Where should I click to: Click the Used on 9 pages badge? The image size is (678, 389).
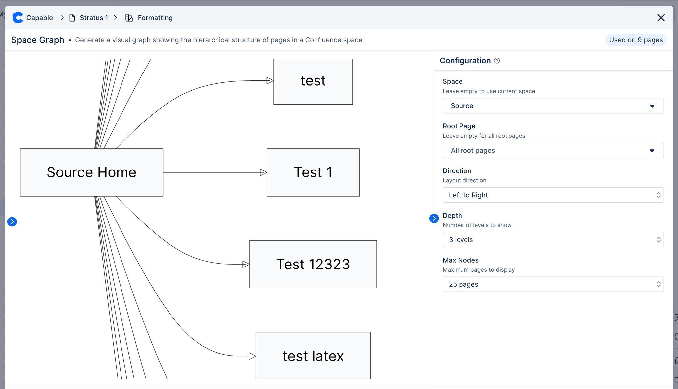click(x=636, y=40)
